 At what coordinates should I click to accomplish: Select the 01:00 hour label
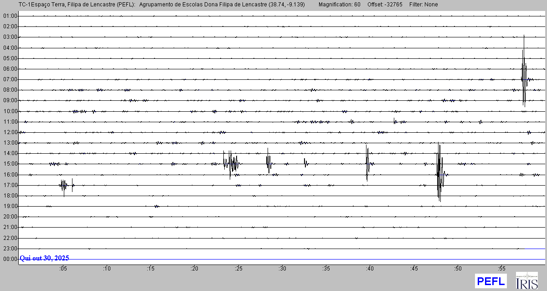pos(10,16)
